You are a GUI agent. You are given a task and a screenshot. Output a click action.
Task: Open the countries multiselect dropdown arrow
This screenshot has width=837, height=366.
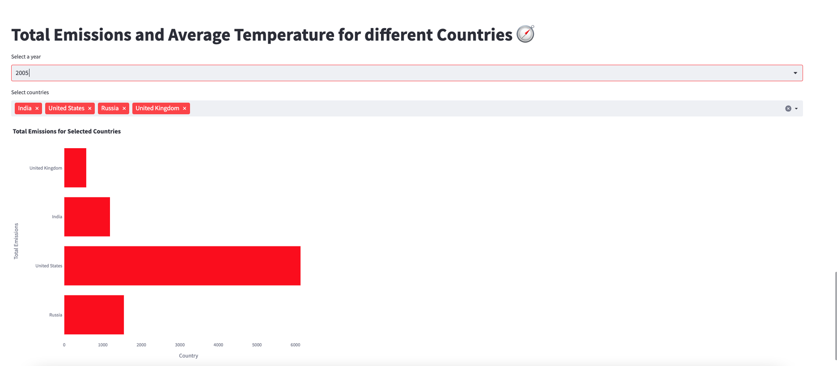coord(796,108)
